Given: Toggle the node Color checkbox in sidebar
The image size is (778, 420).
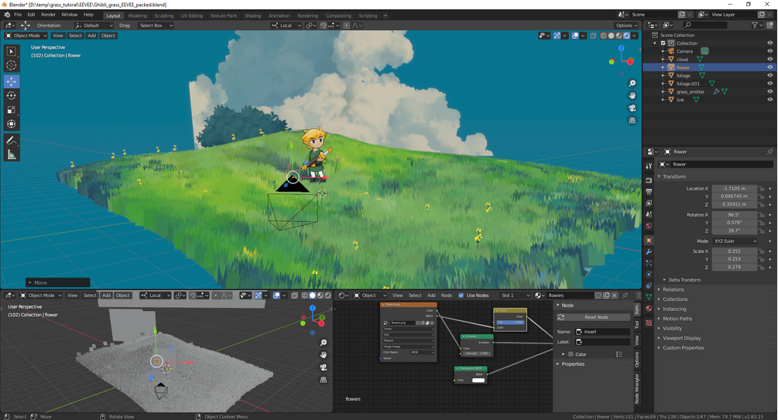Looking at the screenshot, I should (x=571, y=354).
